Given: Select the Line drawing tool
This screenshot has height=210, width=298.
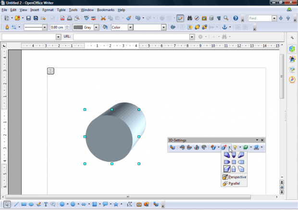Looking at the screenshot, I should (16, 204).
